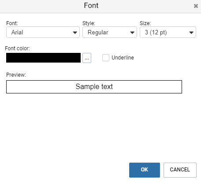The height and width of the screenshot is (182, 201).
Task: Click the arrow on the Font combo box
Action: (x=75, y=33)
